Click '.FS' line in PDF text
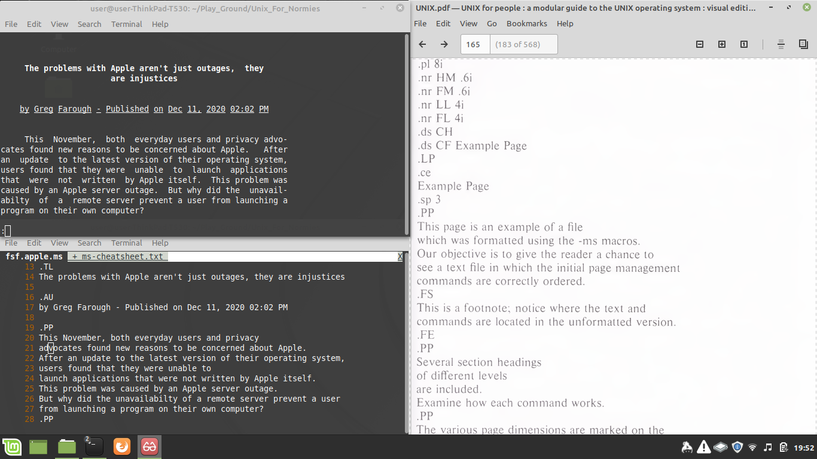The image size is (817, 459). pos(425,294)
